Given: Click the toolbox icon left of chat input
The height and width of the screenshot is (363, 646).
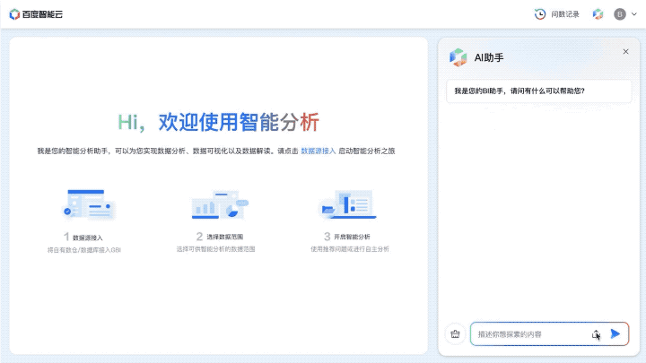Looking at the screenshot, I should 455,334.
